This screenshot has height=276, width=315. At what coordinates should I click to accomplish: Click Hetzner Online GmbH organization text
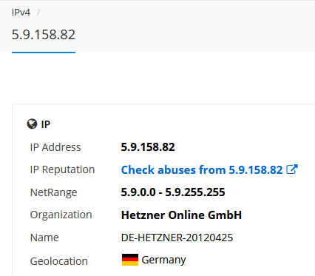click(x=181, y=215)
